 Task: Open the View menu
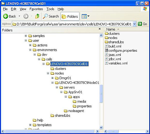tap(23, 9)
